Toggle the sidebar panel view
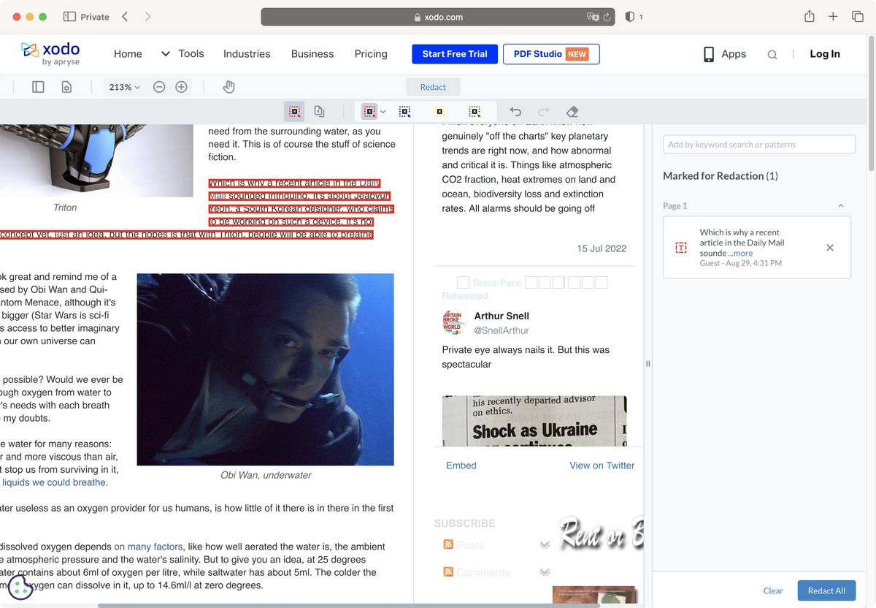 37,86
